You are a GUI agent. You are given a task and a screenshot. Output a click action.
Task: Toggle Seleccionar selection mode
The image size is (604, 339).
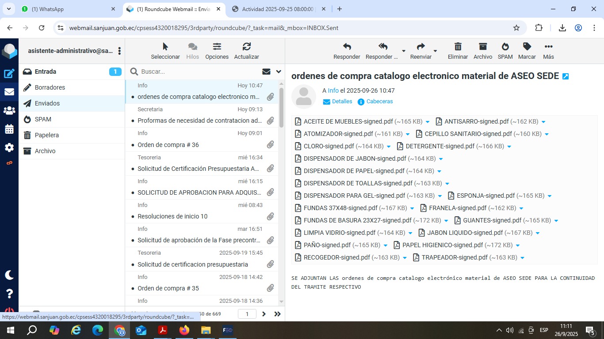coord(165,47)
